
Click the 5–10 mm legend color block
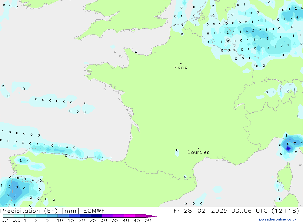52,216
